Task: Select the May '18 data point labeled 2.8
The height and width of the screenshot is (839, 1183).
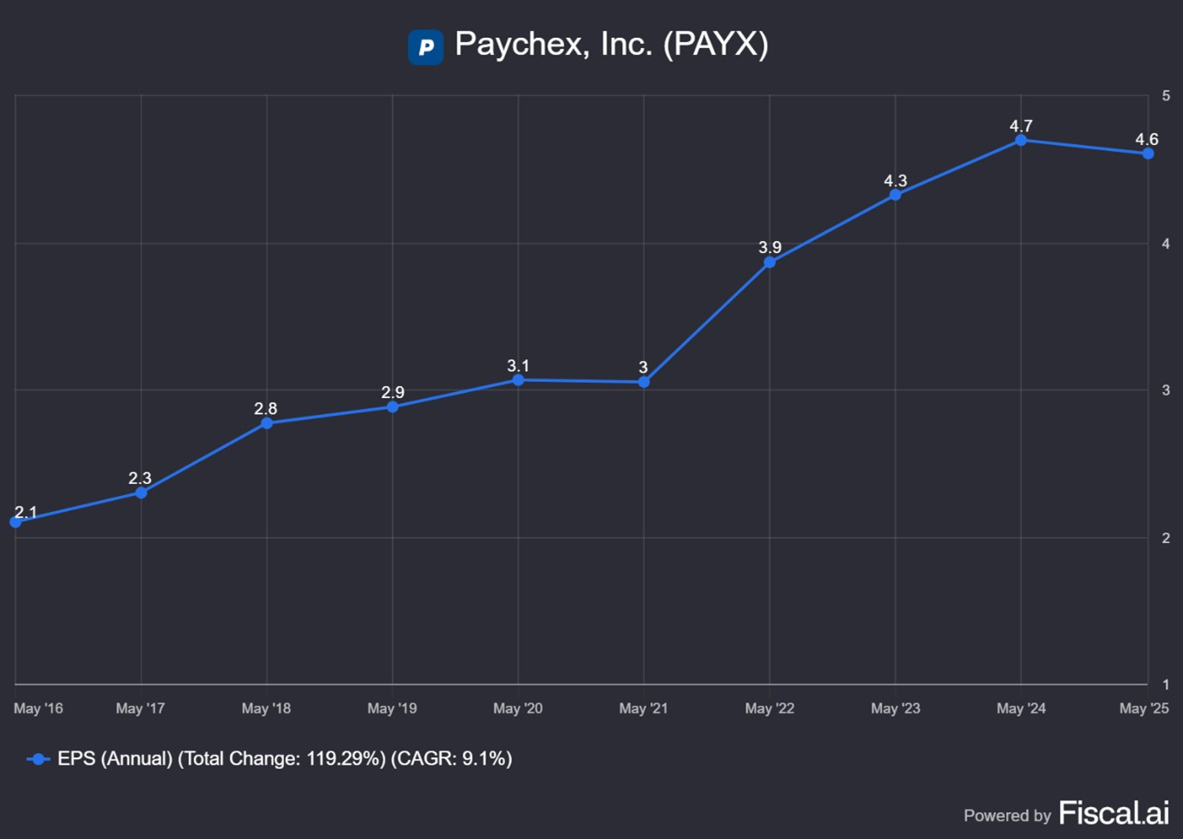Action: click(x=267, y=423)
